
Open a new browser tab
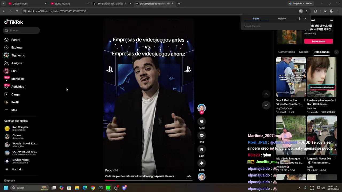pos(179,4)
